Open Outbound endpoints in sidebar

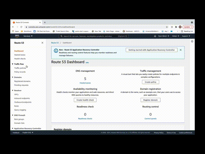(23, 102)
